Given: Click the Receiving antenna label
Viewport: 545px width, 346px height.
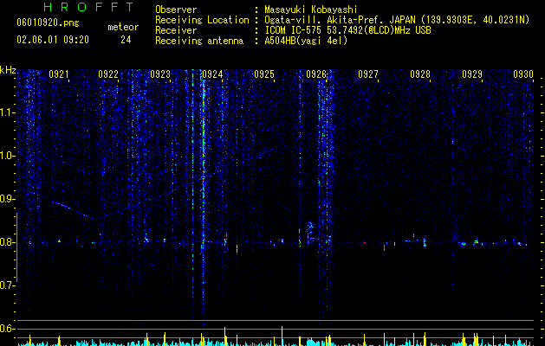Looking at the screenshot, I should point(199,41).
